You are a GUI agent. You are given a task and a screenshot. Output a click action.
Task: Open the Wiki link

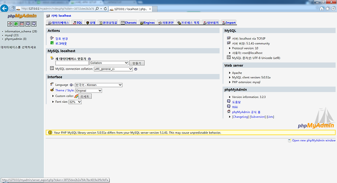tap(235, 107)
